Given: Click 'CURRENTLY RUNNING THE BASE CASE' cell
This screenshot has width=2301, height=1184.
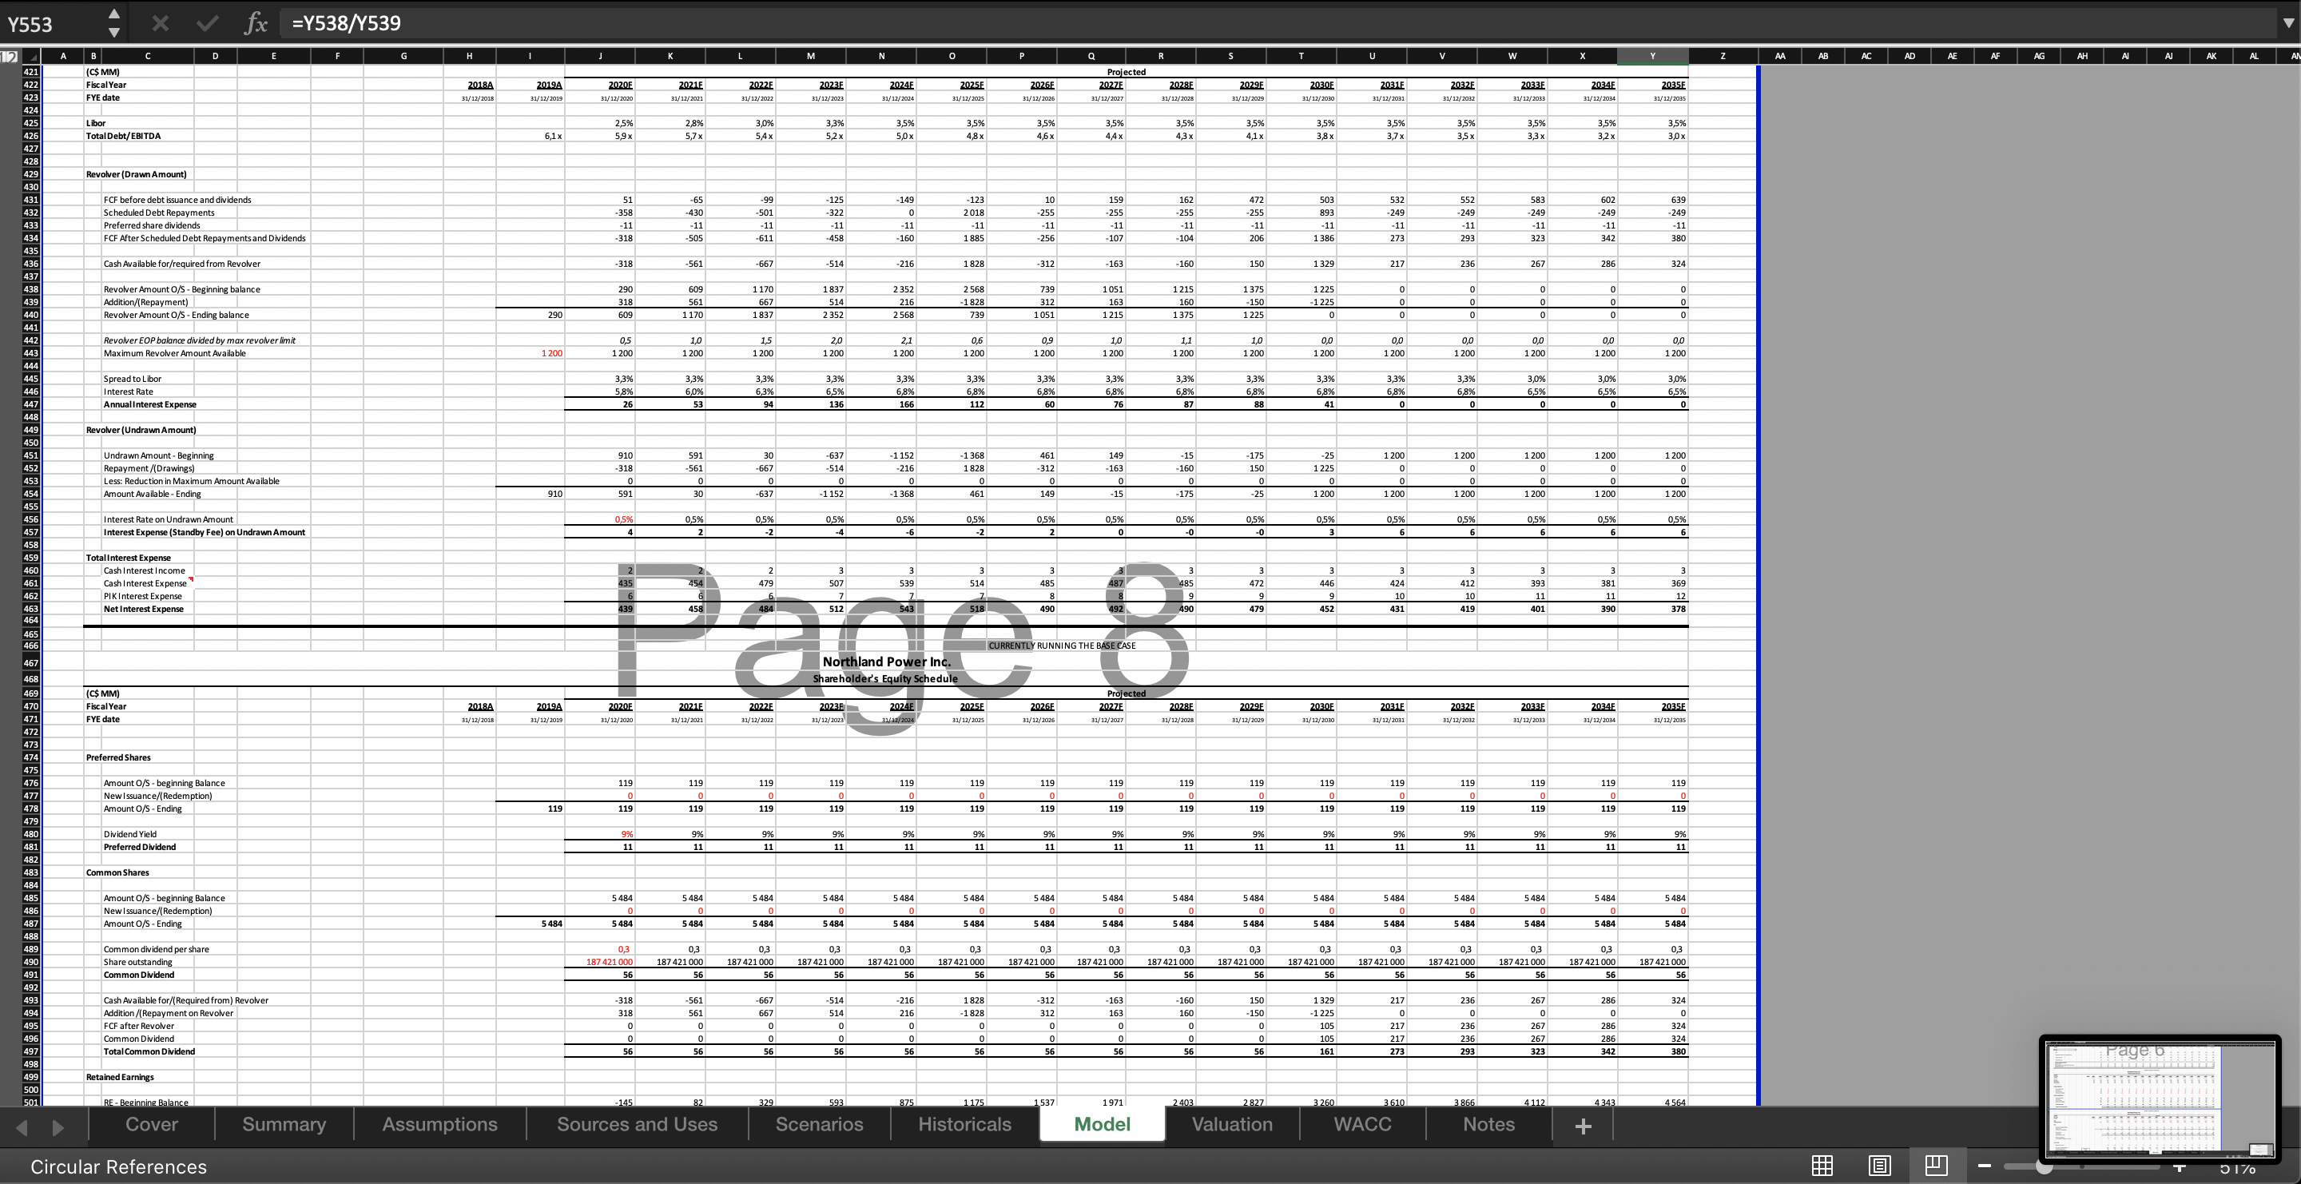Looking at the screenshot, I should click(x=1062, y=646).
